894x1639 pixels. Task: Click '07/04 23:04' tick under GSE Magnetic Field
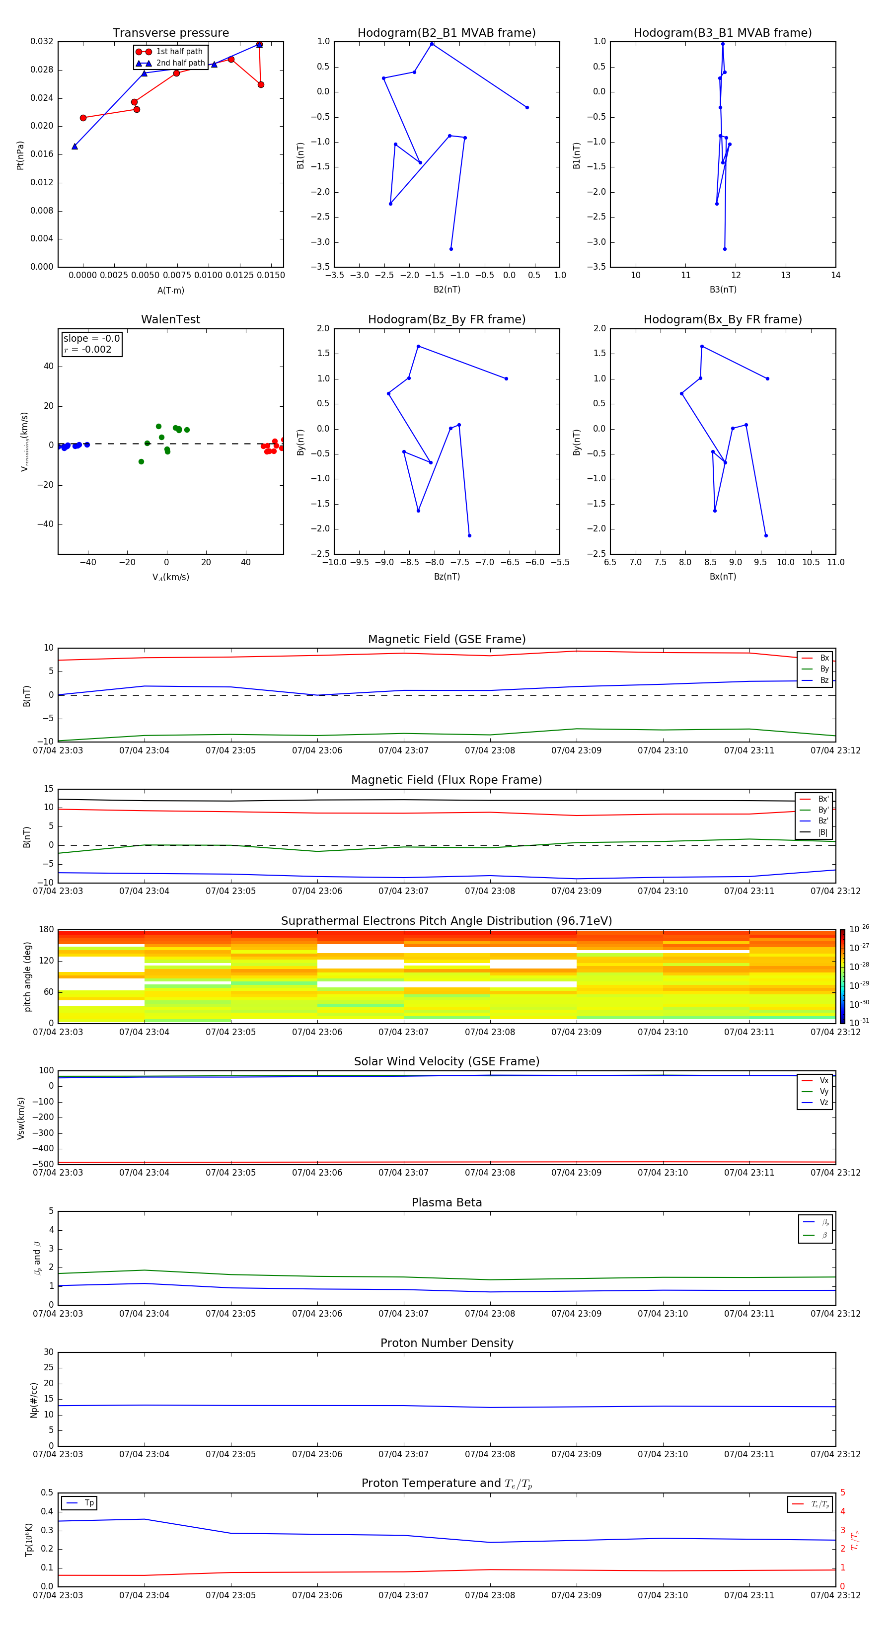coord(145,751)
